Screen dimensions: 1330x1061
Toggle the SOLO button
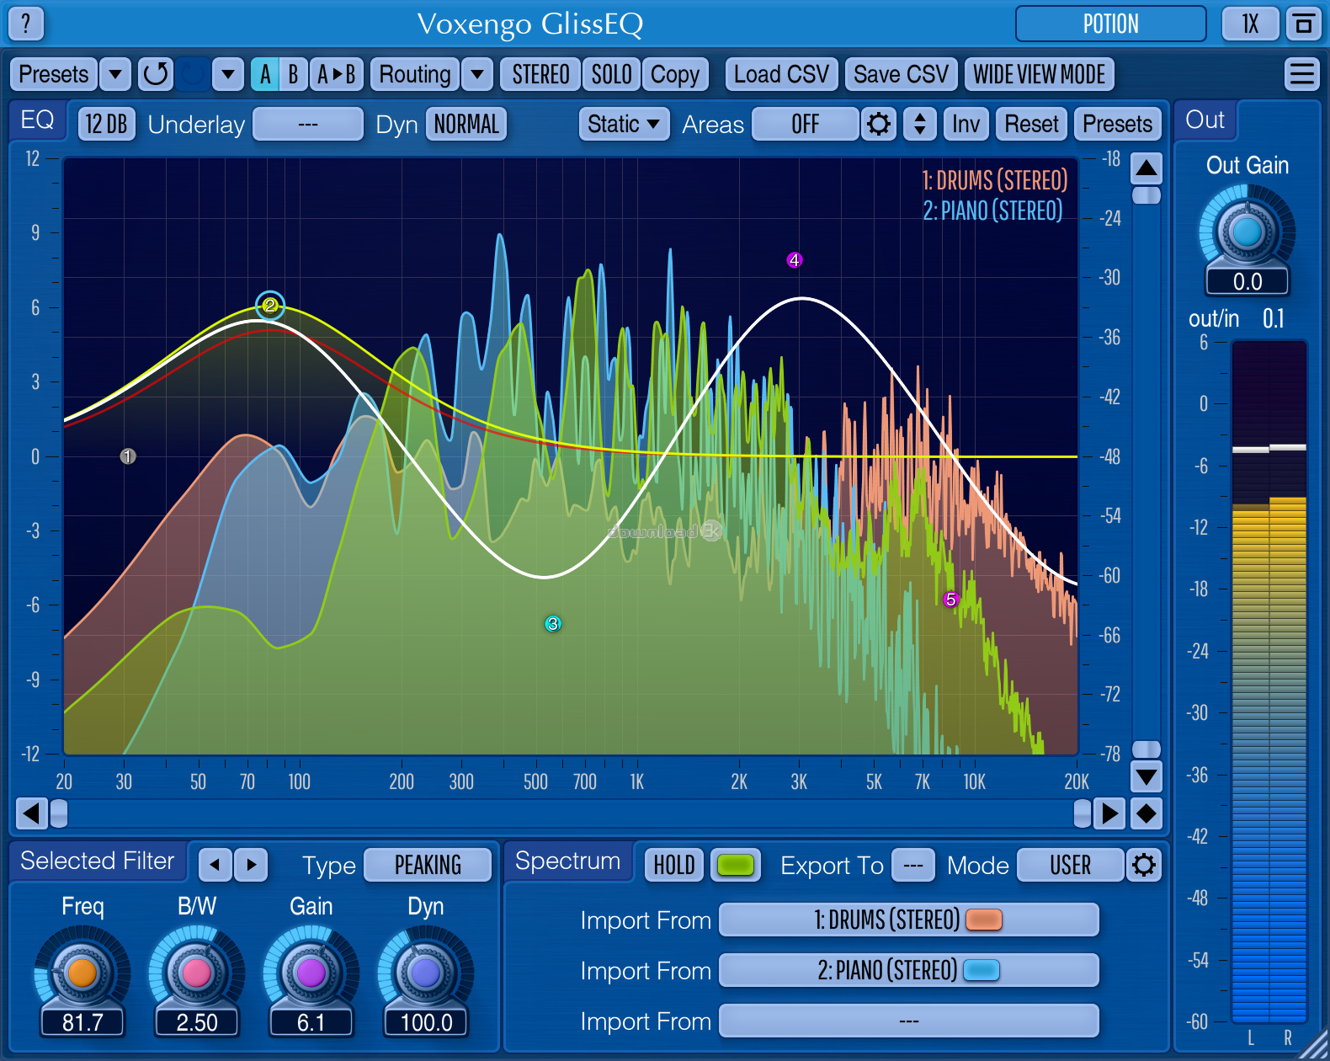pyautogui.click(x=611, y=74)
